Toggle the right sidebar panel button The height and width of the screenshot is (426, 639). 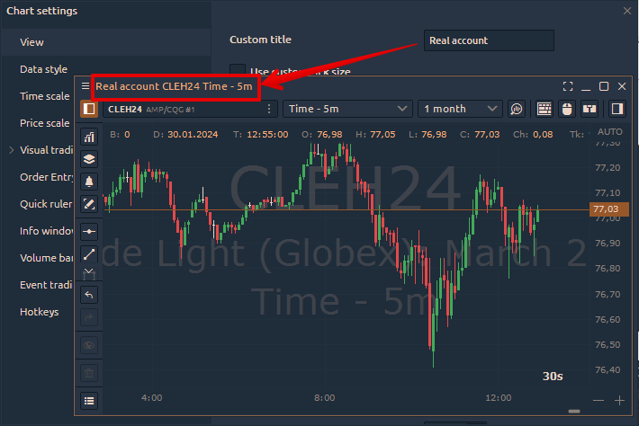tap(617, 109)
